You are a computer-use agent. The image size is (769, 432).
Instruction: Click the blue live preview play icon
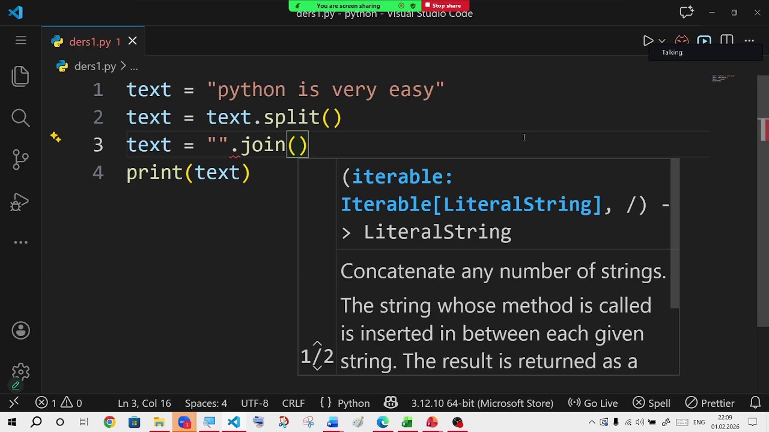[x=704, y=41]
